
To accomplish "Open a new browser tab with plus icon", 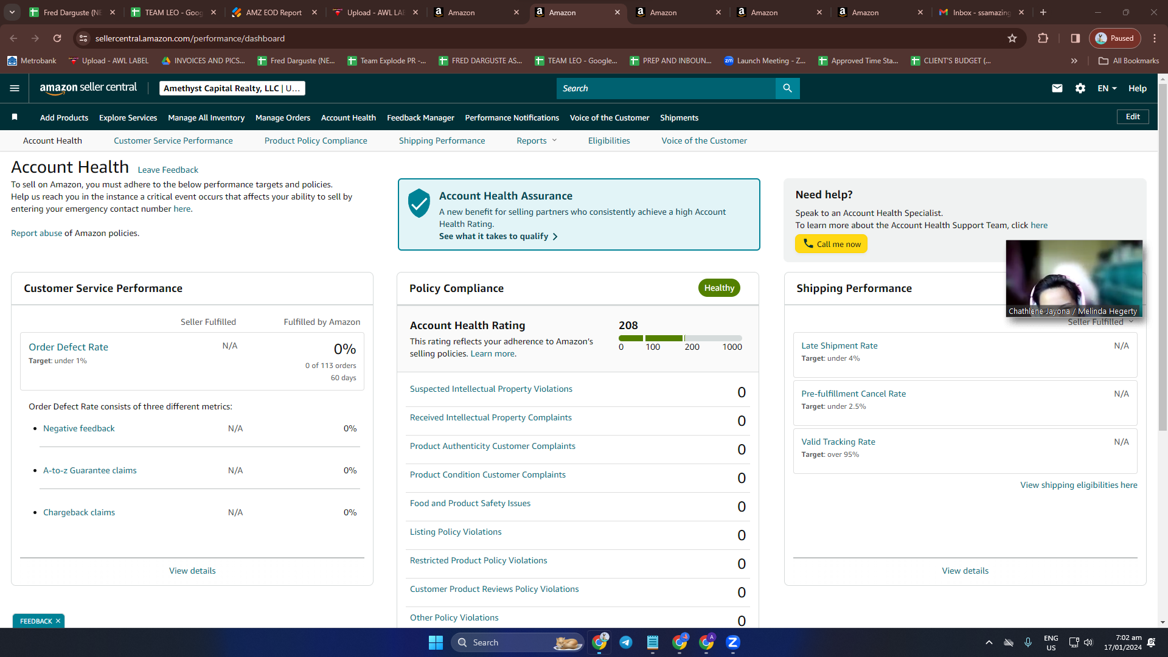I will (1043, 12).
